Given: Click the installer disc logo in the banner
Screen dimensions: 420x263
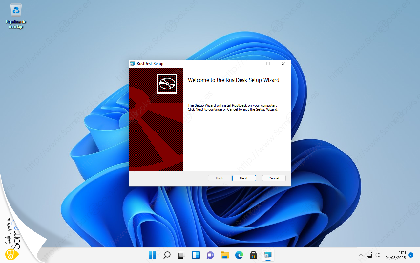Looking at the screenshot, I should click(167, 84).
